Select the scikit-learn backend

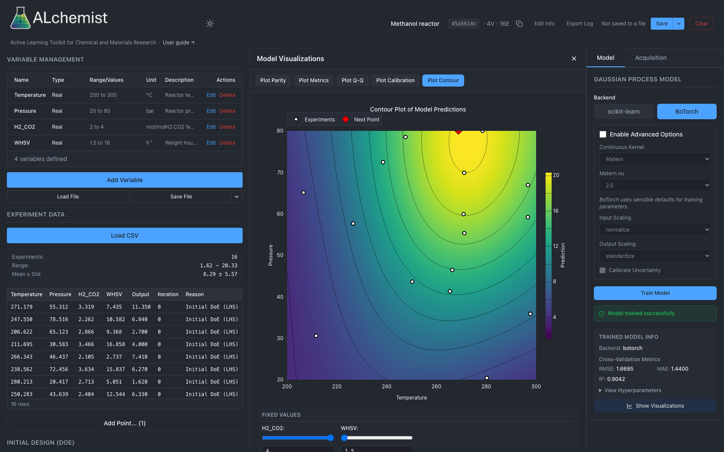click(x=624, y=111)
